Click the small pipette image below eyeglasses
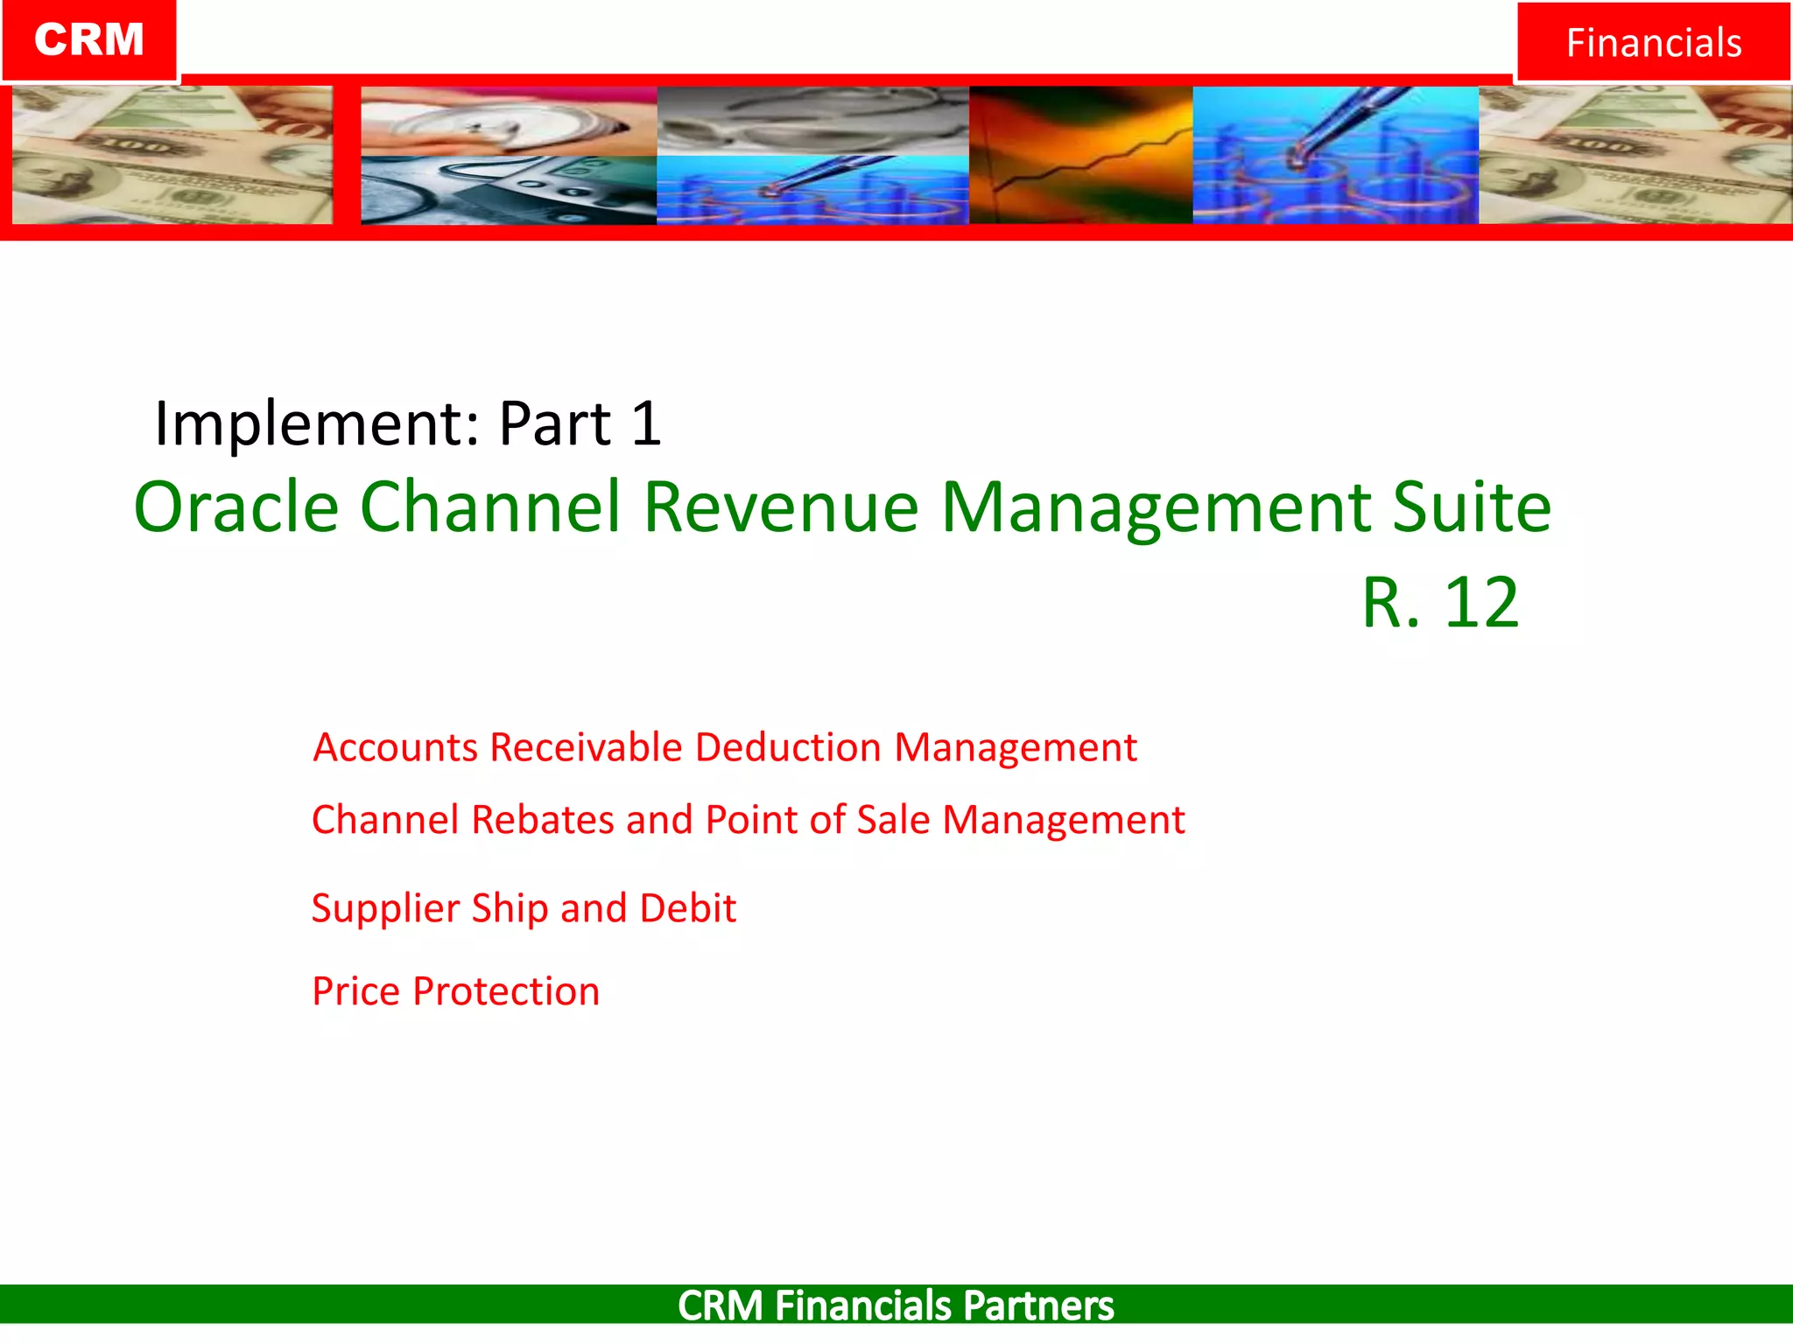The image size is (1793, 1344). pyautogui.click(x=812, y=190)
